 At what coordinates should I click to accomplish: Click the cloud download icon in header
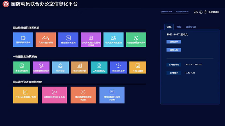pyautogui.click(x=196, y=12)
